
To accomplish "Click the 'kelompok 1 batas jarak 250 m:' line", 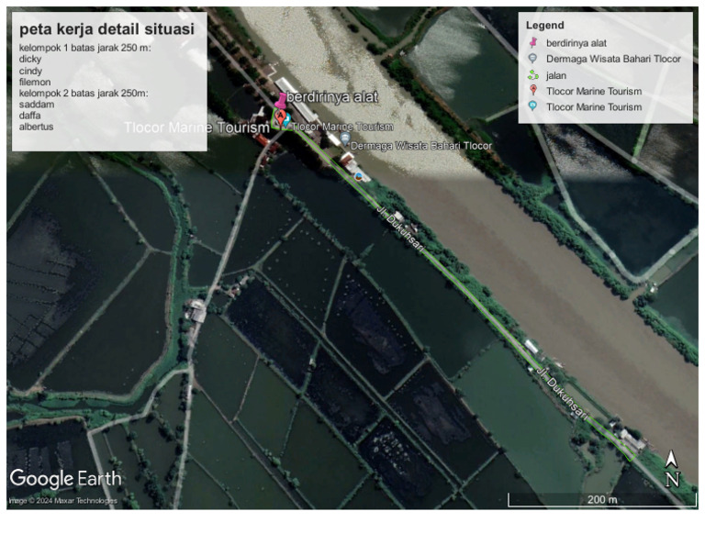I will [85, 48].
